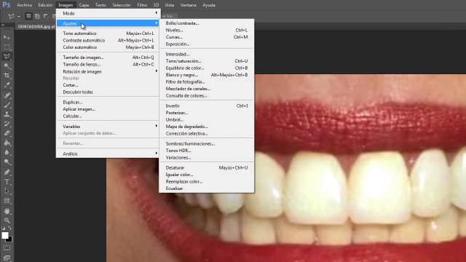Select the Crop tool

click(x=7, y=76)
